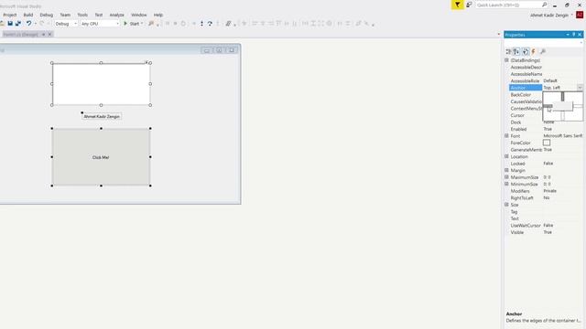Image resolution: width=586 pixels, height=329 pixels.
Task: Expand the MaximumSize property
Action: tap(506, 176)
